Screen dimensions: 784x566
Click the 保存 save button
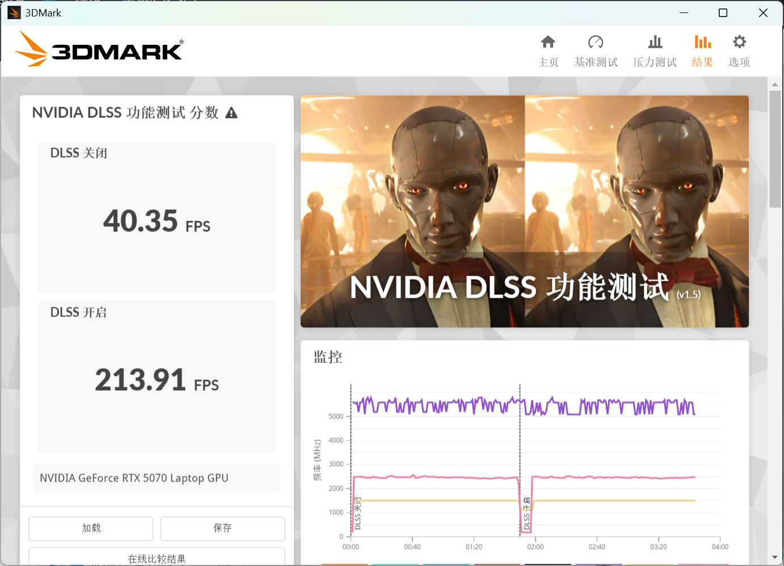coord(222,528)
